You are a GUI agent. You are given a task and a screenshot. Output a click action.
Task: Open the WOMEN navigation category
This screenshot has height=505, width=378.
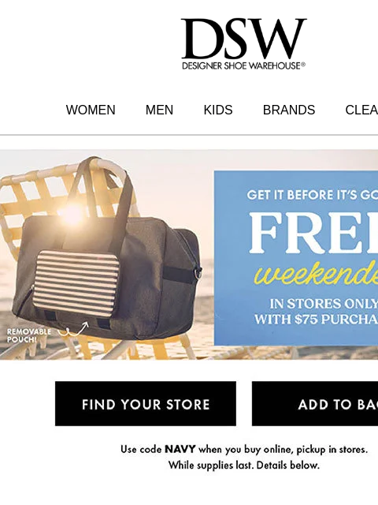point(91,110)
